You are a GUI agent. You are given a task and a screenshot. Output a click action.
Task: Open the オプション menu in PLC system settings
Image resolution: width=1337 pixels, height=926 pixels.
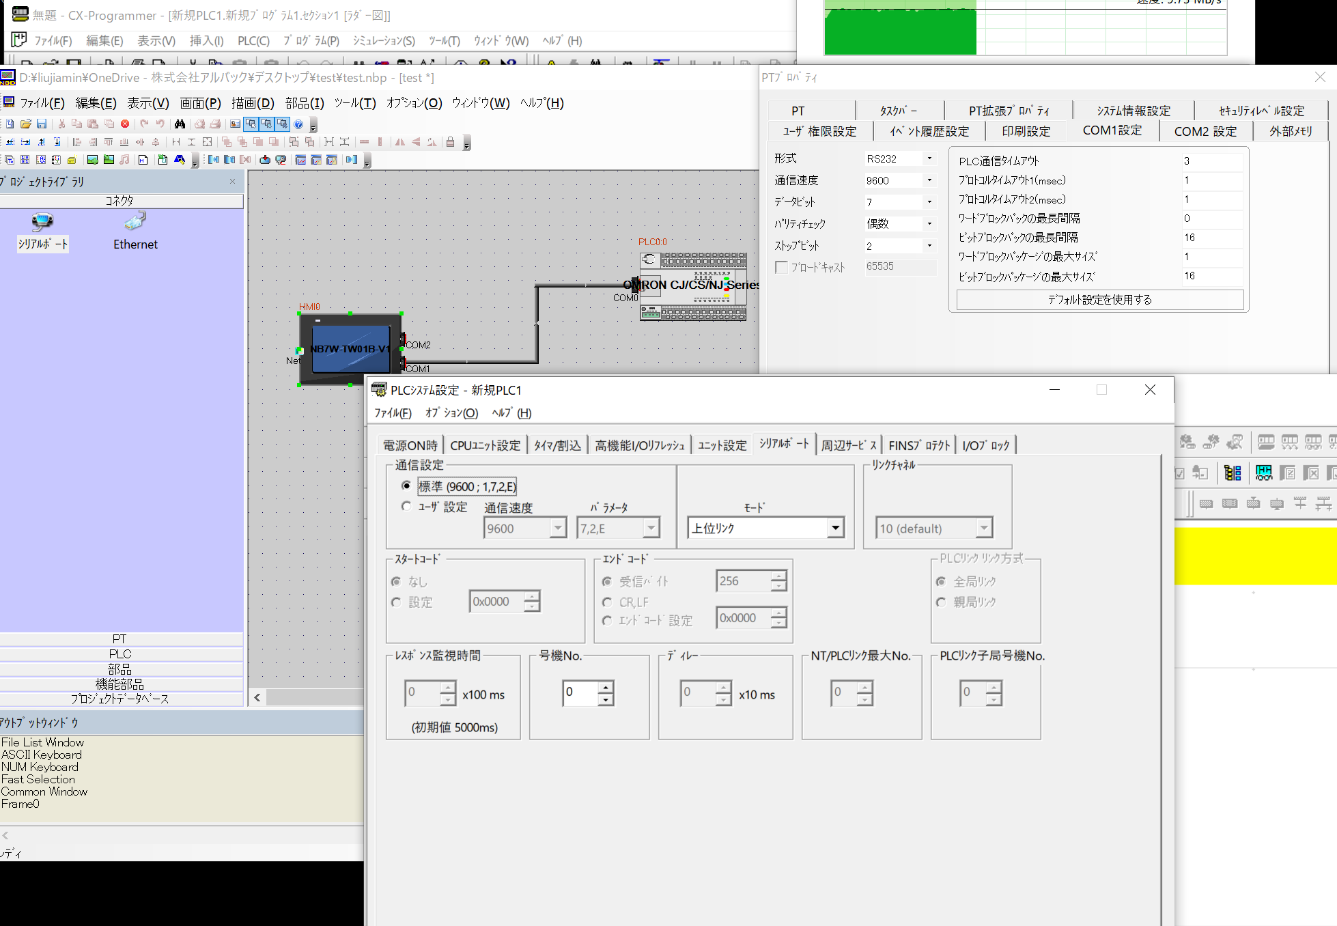point(451,412)
